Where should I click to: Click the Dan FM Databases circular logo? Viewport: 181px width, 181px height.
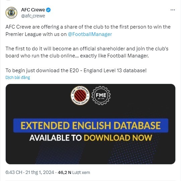(x=80, y=95)
